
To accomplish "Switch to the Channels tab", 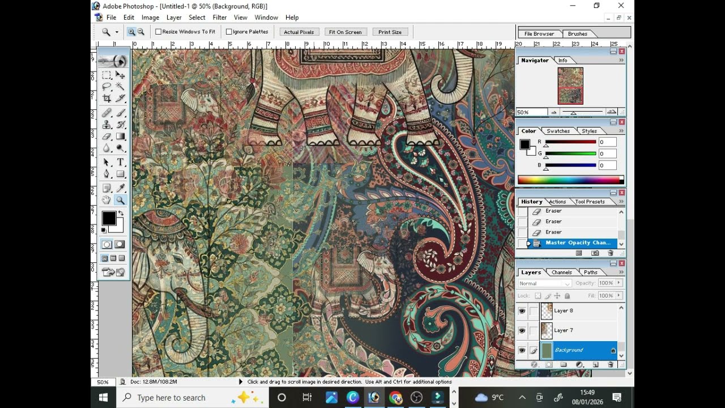I will coord(562,273).
